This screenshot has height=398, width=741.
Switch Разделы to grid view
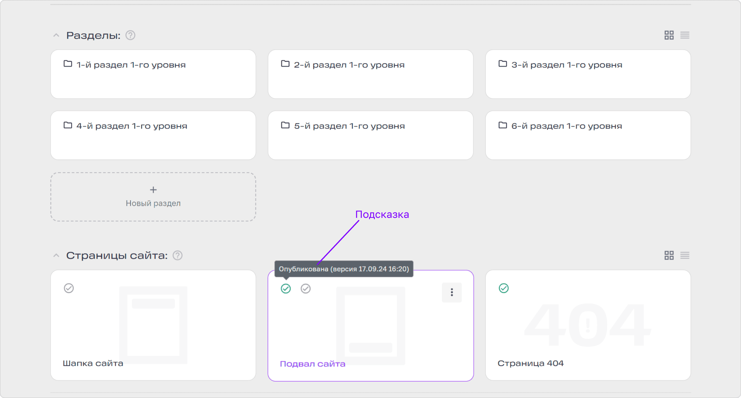pyautogui.click(x=669, y=35)
